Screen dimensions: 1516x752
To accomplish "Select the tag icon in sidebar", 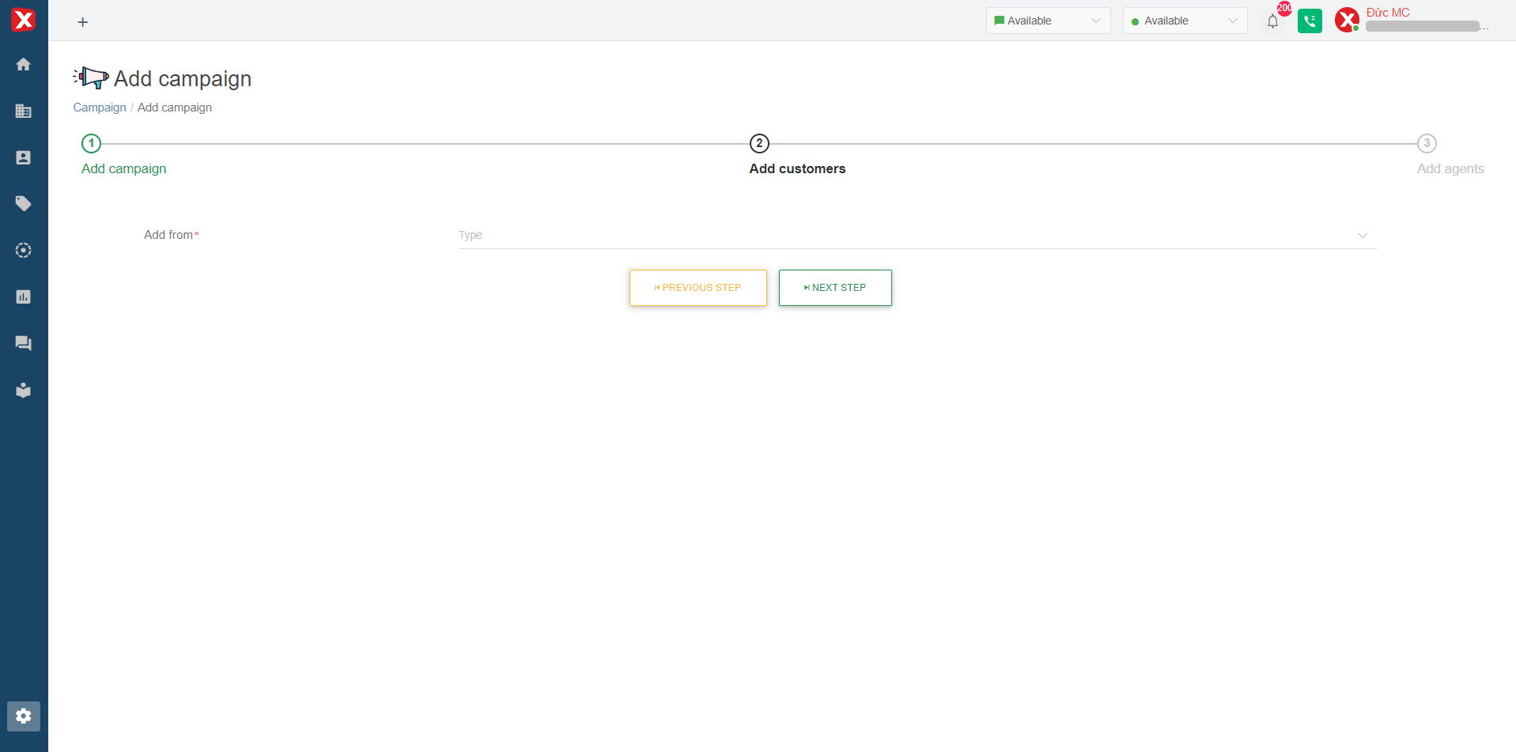I will [24, 204].
